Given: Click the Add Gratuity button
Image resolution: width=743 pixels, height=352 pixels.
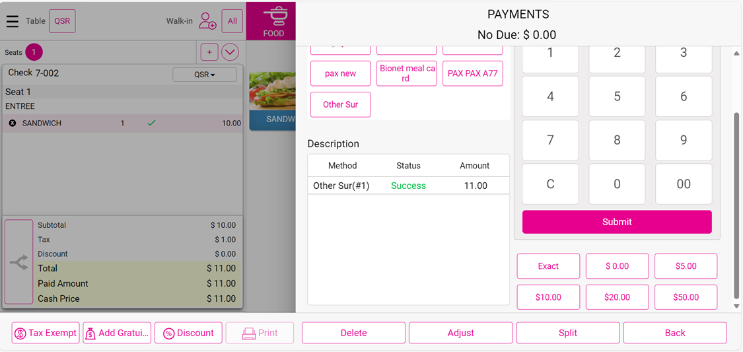Looking at the screenshot, I should pos(117,333).
